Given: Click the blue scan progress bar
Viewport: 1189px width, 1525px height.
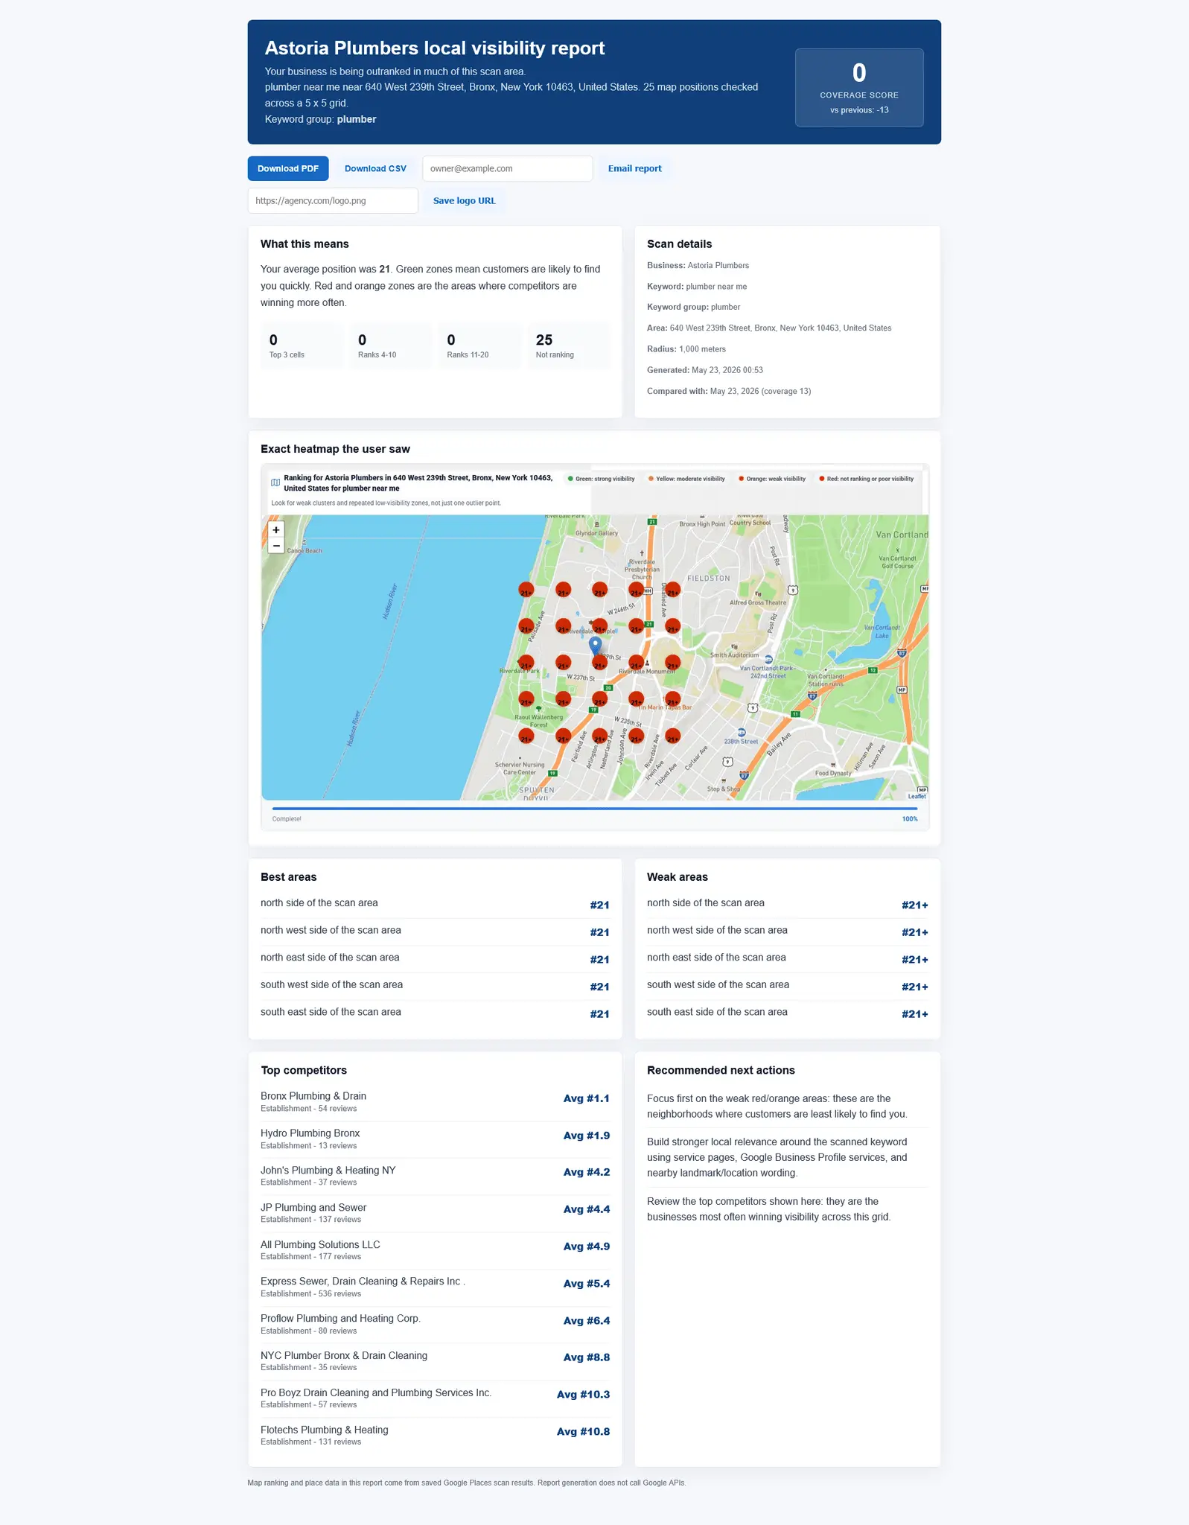Looking at the screenshot, I should (x=595, y=808).
